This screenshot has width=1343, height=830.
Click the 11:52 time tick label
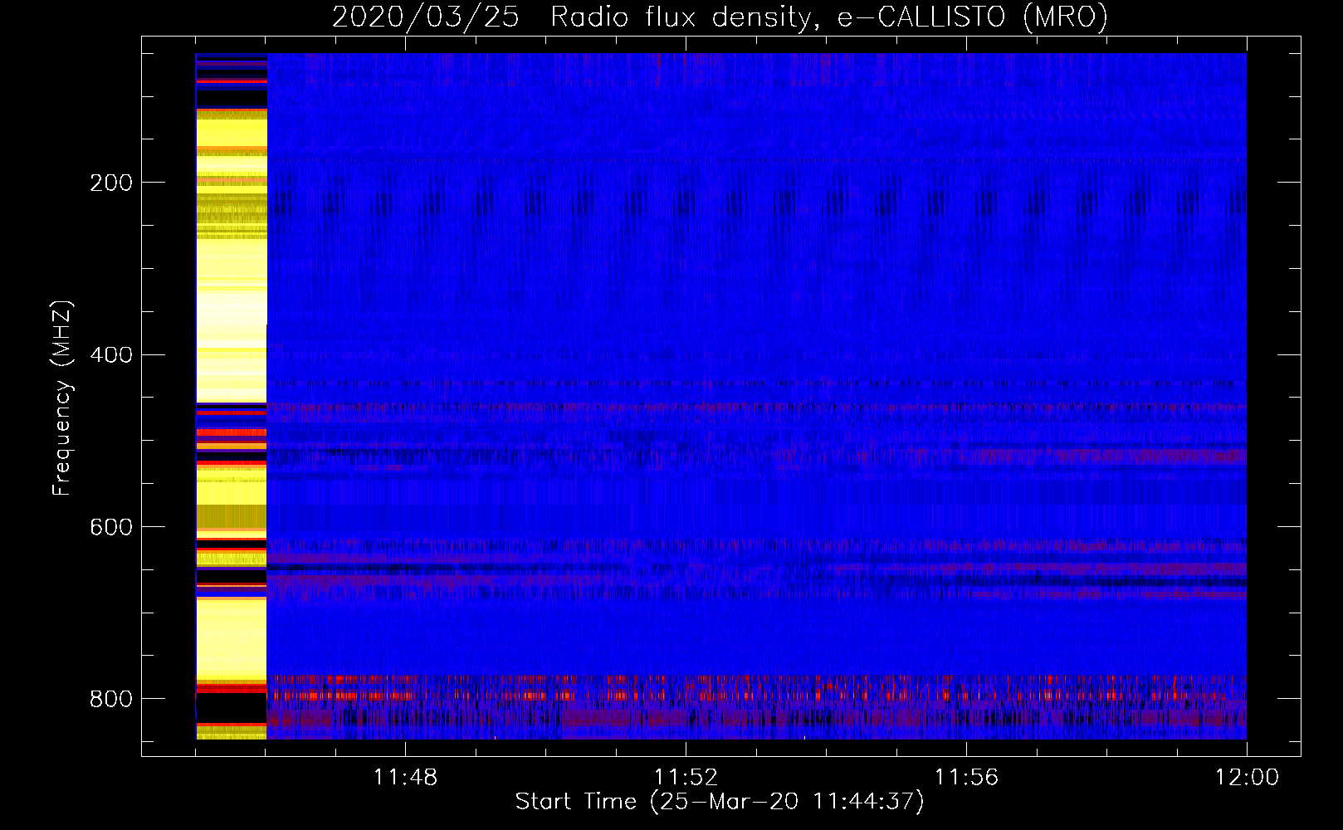(686, 778)
